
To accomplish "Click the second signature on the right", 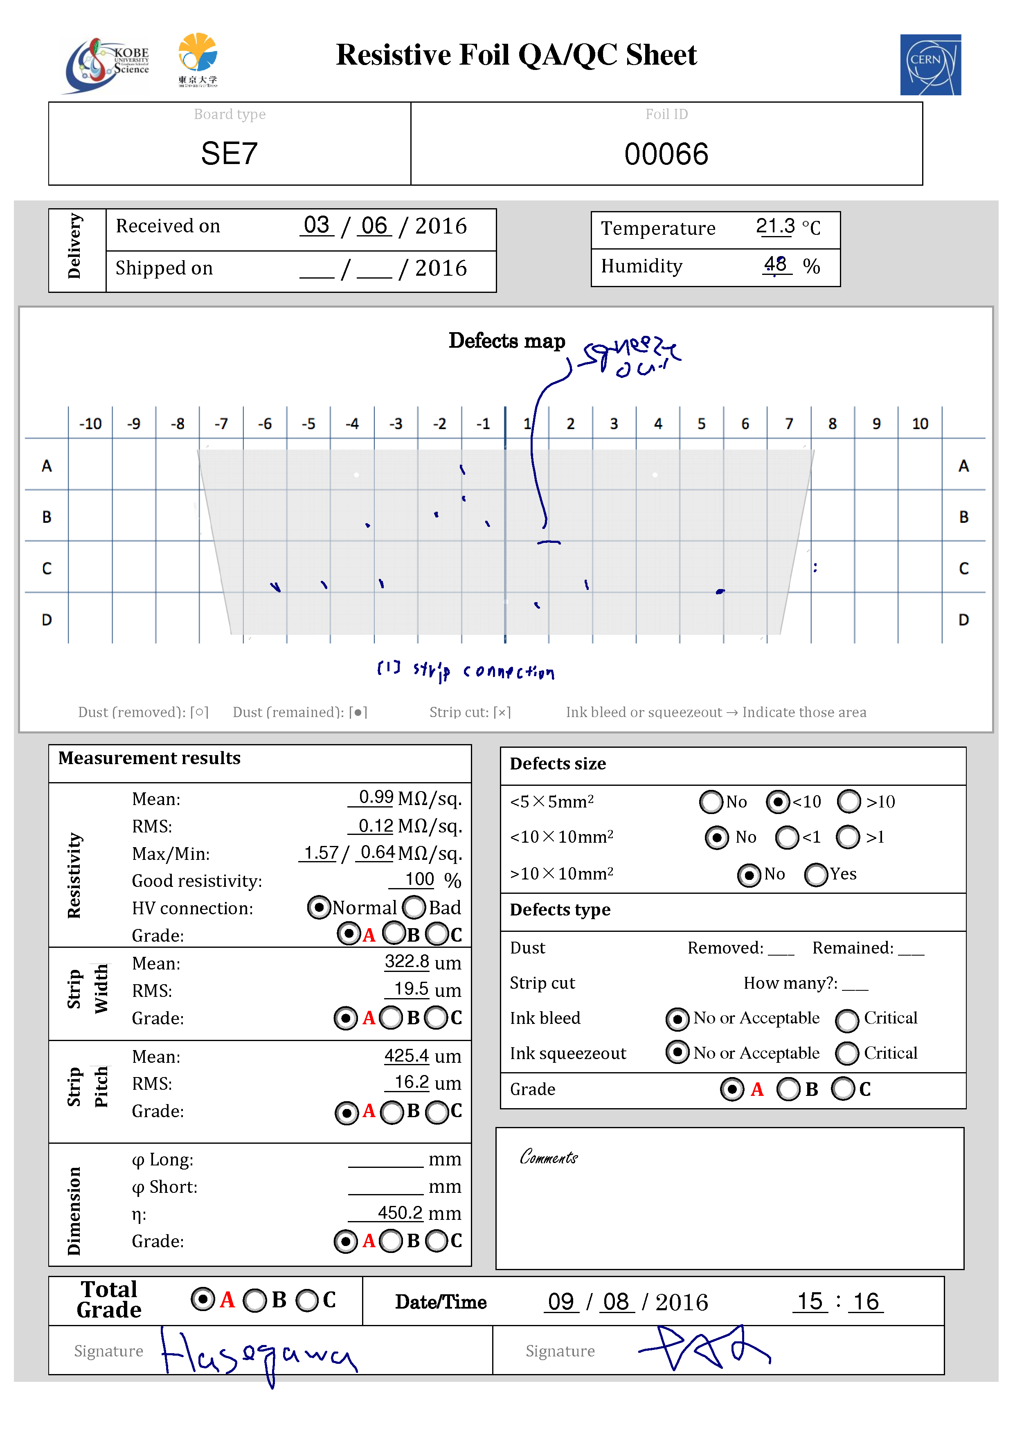I will tap(705, 1347).
